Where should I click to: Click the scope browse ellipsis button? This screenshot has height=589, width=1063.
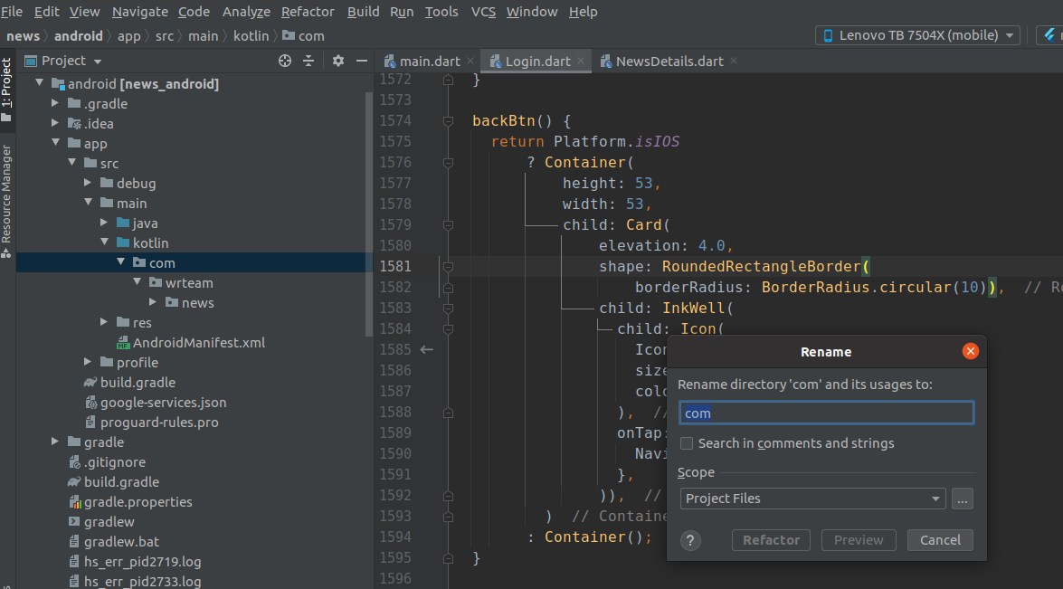pyautogui.click(x=962, y=499)
